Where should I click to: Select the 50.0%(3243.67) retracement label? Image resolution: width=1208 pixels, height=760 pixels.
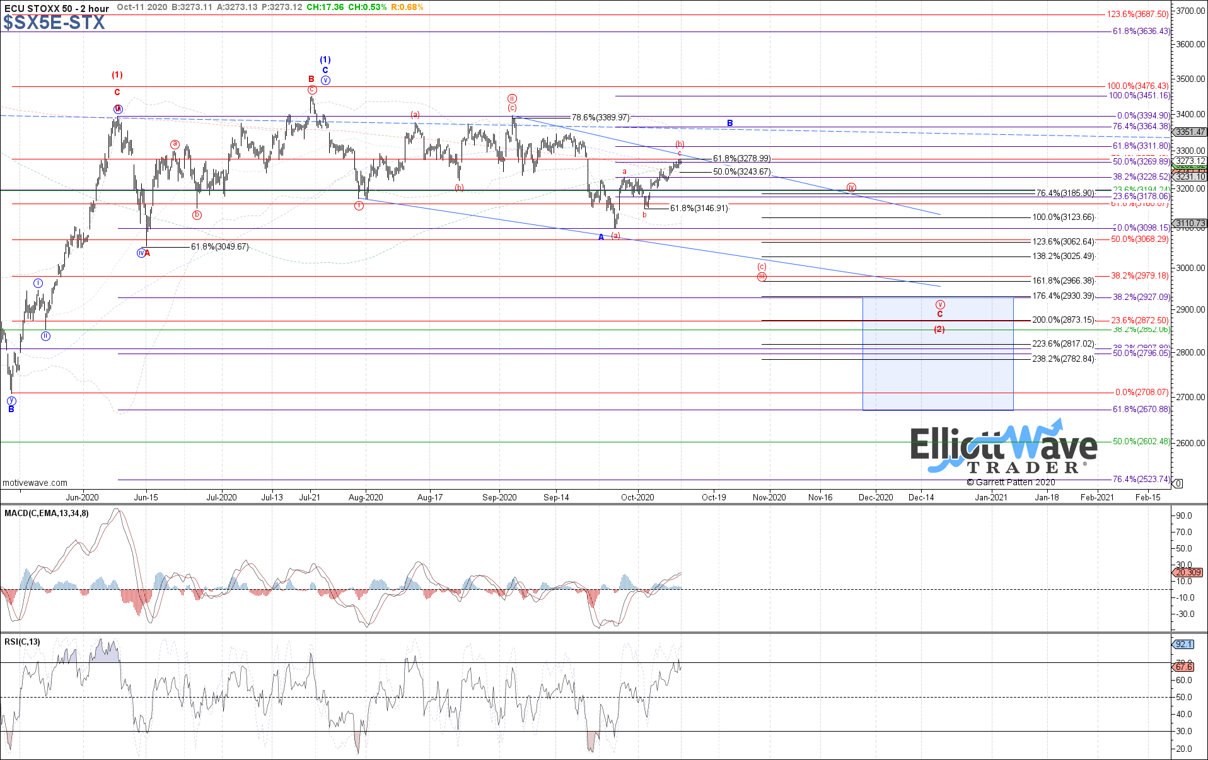coord(742,171)
